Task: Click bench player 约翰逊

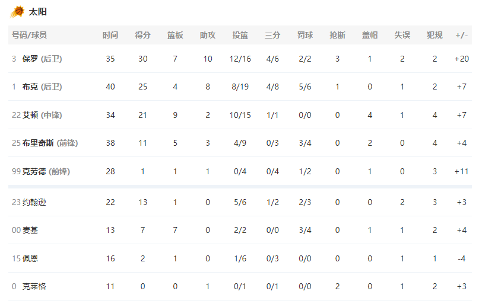Action: (34, 202)
